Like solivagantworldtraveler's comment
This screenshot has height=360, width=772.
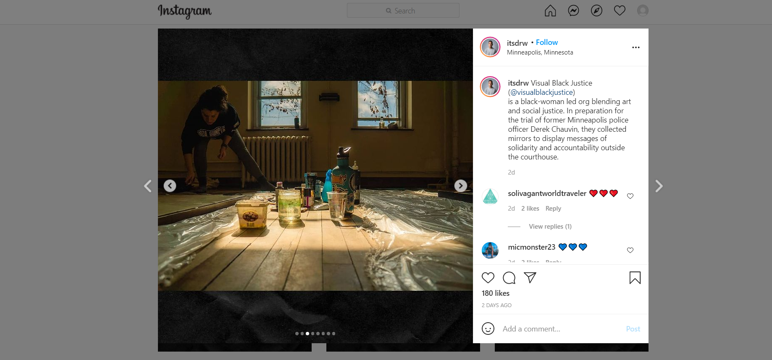[630, 196]
